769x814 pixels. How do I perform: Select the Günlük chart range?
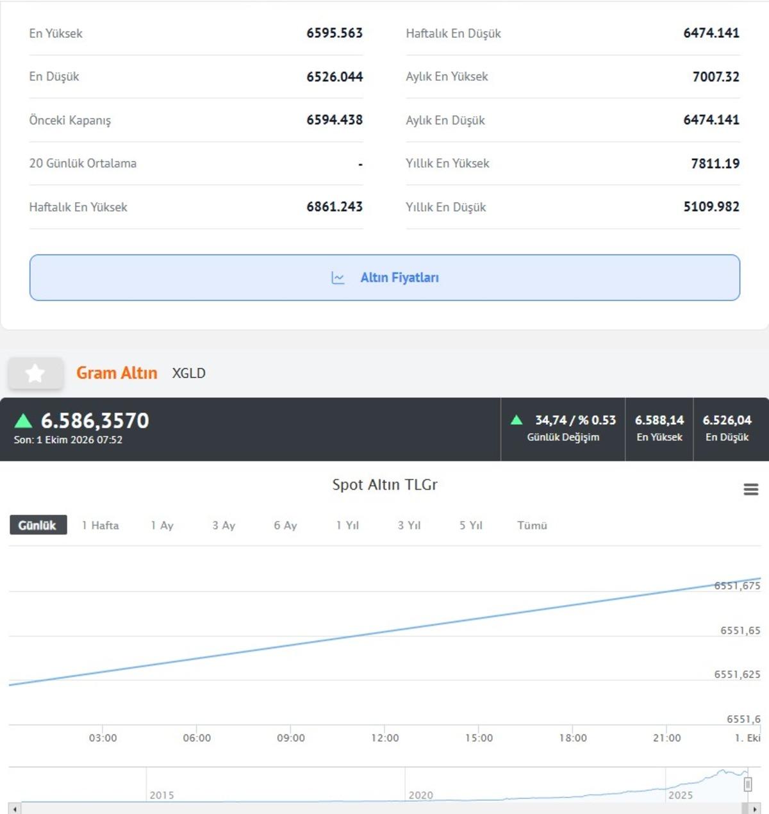pyautogui.click(x=38, y=526)
